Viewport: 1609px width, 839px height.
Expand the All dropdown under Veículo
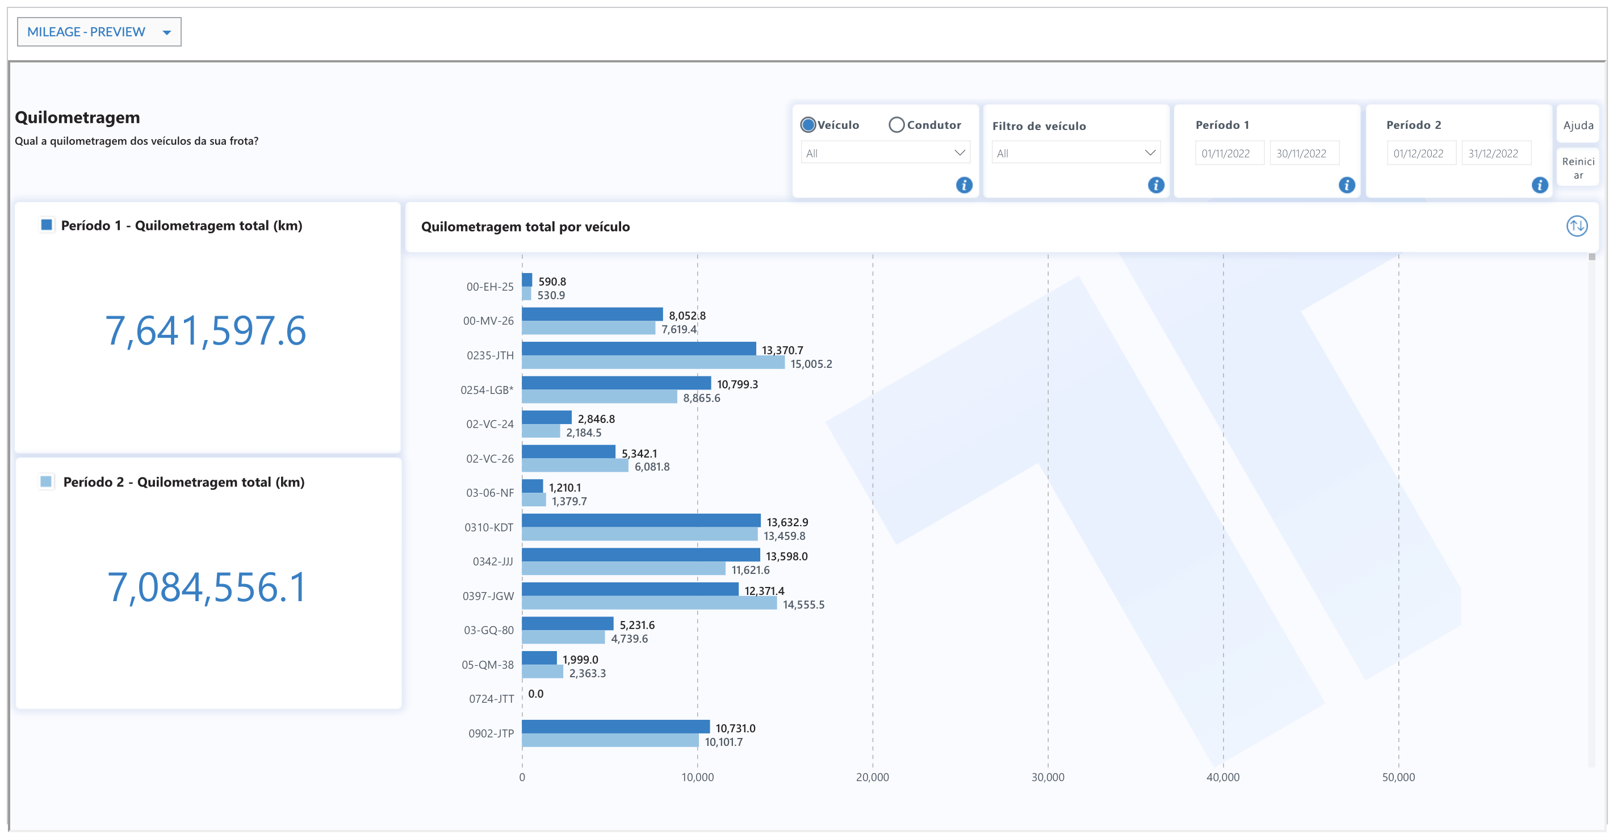pos(885,153)
